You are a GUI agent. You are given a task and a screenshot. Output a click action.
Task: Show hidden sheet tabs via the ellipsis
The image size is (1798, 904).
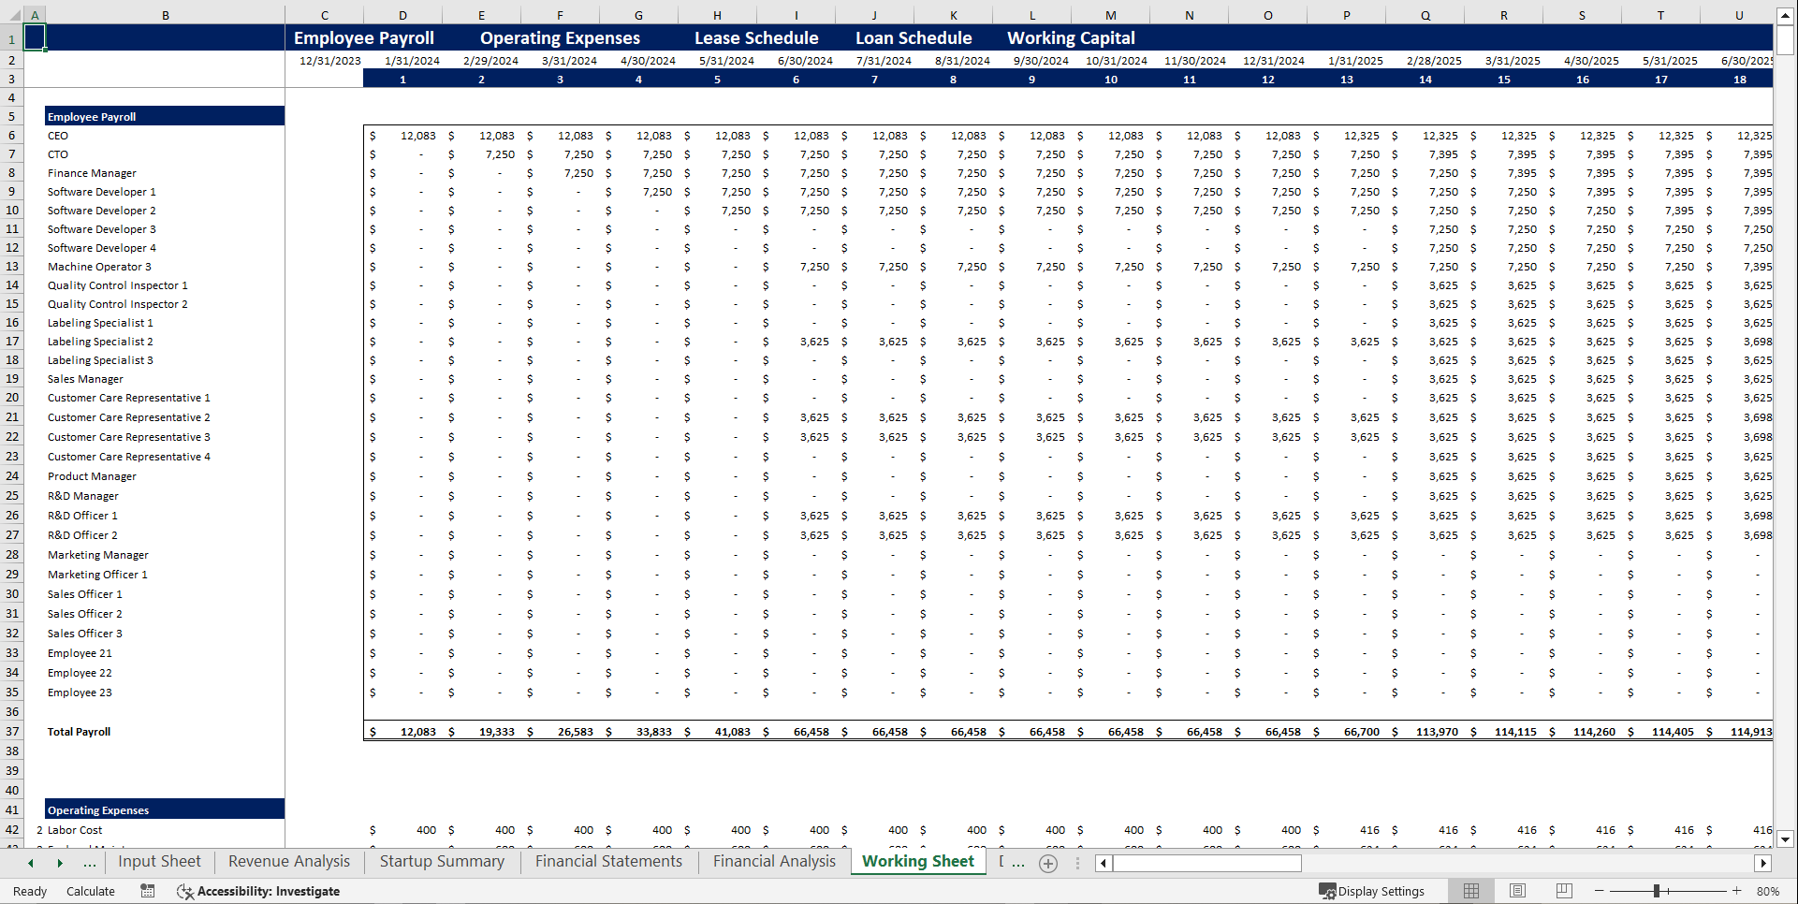coord(89,863)
